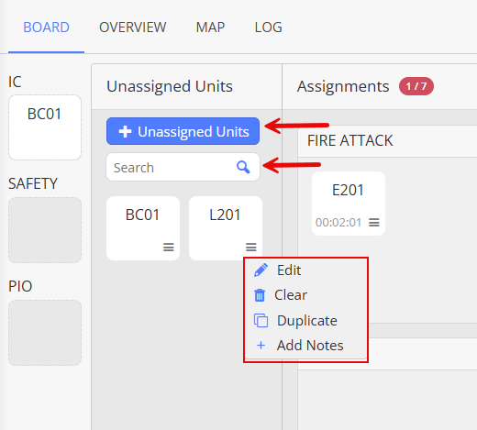
Task: Click the empty SAFETY slot
Action: pos(45,230)
